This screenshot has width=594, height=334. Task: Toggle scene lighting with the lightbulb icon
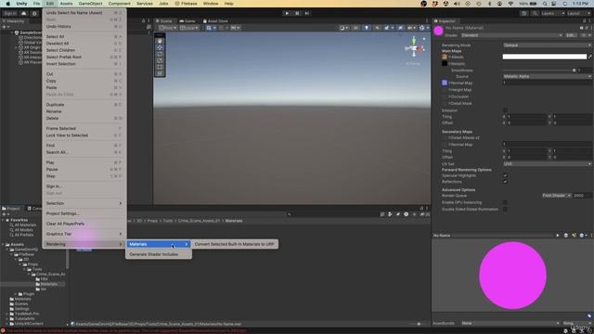pos(367,28)
